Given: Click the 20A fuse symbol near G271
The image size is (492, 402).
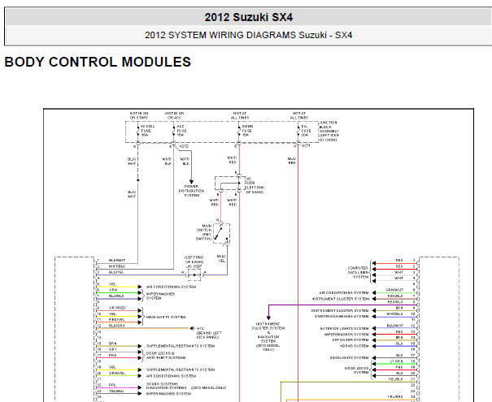Looking at the screenshot, I should tap(298, 131).
